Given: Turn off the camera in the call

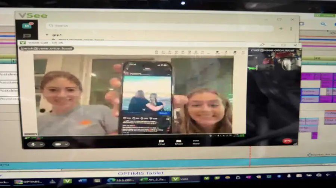Looking at the screenshot, I should 58,144.
